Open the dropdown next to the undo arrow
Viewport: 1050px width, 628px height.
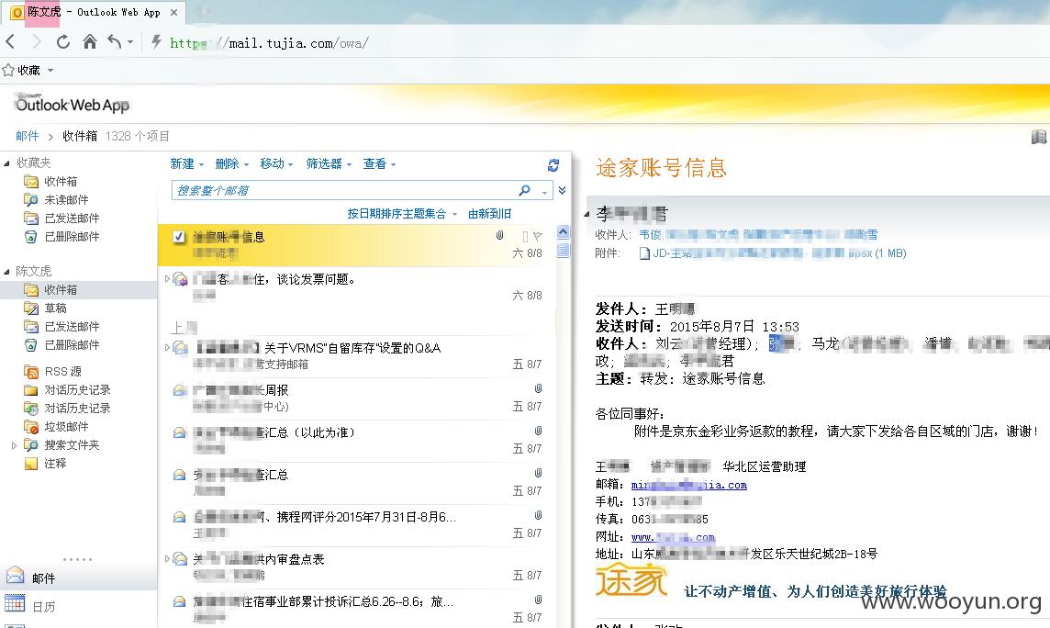130,42
